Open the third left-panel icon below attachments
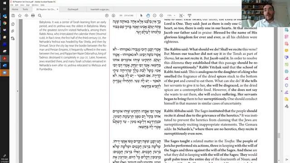 click(13, 38)
